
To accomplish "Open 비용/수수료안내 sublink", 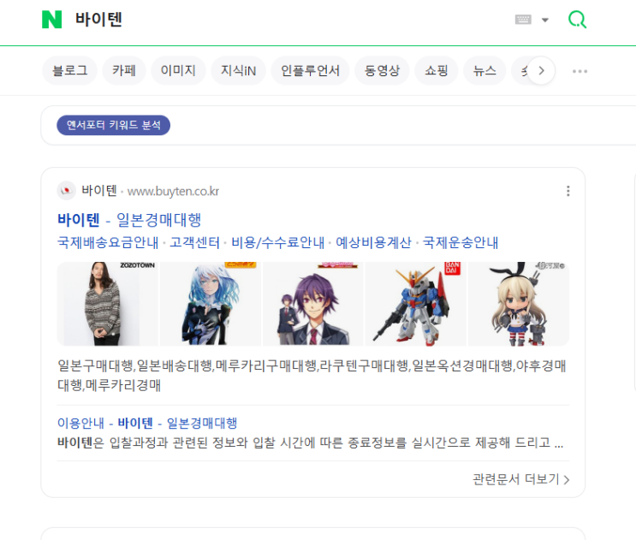I will coord(278,242).
